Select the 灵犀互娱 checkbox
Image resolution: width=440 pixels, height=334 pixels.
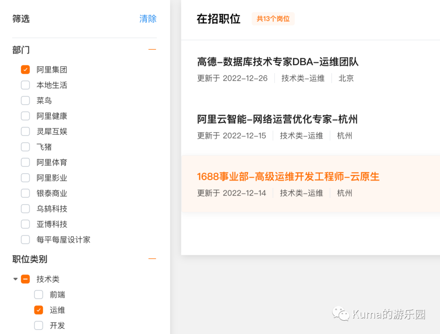25,131
